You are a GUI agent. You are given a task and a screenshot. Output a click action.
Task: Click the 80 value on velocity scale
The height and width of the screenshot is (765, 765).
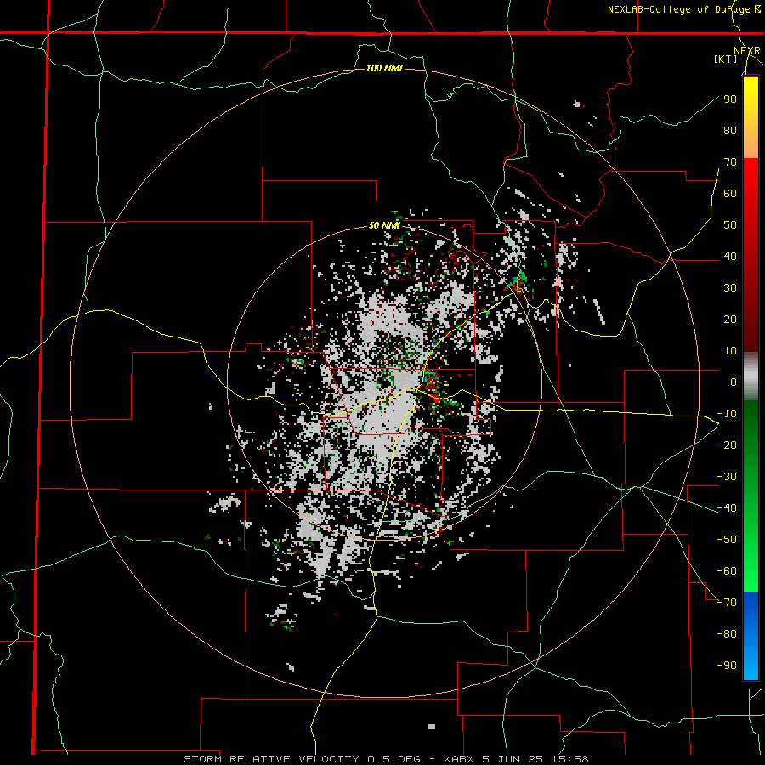tap(730, 131)
